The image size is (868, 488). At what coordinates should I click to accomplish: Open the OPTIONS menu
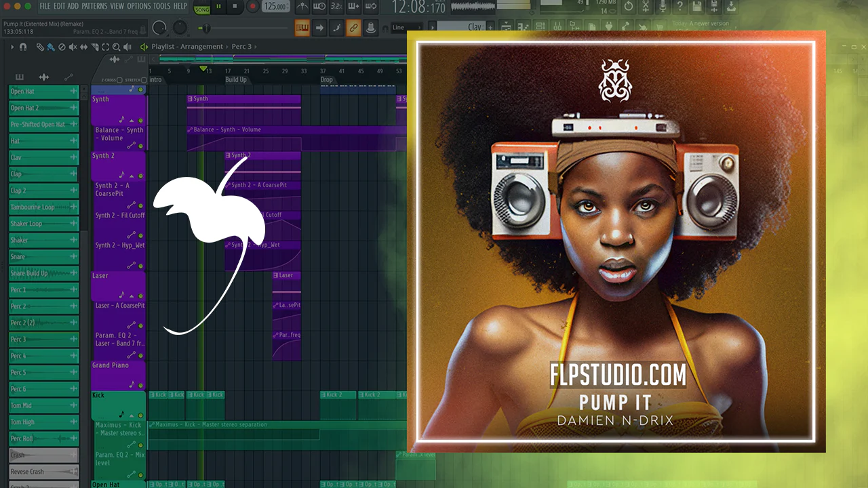point(139,6)
